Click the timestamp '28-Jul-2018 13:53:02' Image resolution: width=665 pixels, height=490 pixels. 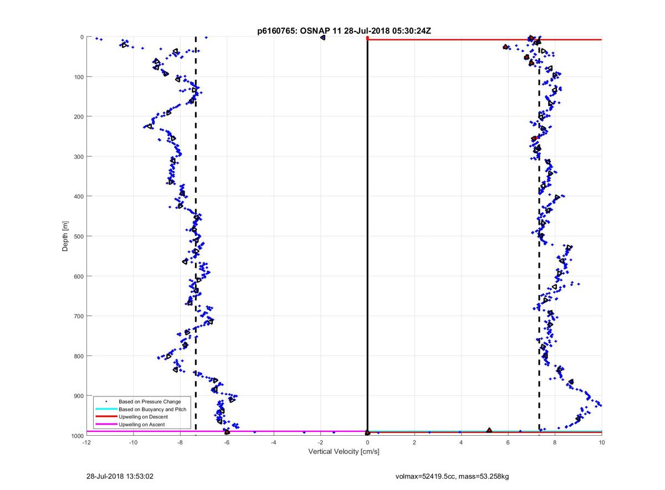pos(120,476)
